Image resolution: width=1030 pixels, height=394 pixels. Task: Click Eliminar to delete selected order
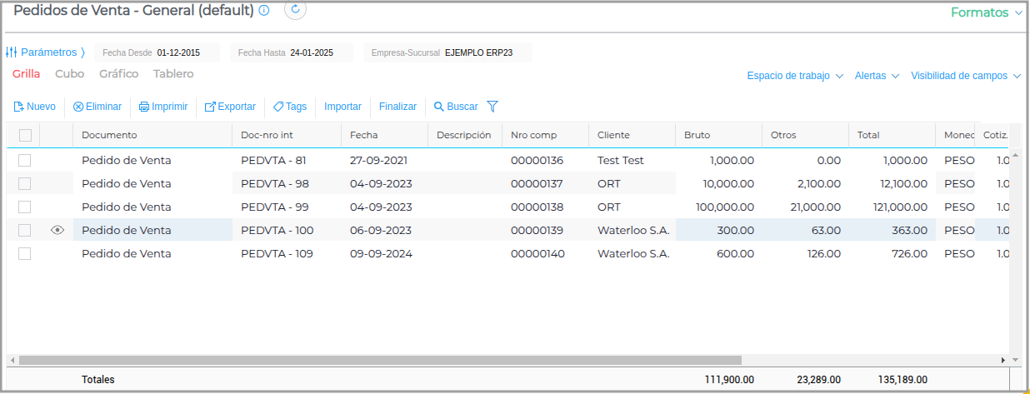[97, 107]
